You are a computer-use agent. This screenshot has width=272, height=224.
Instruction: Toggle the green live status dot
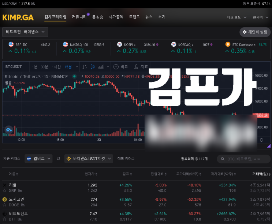(x=74, y=76)
